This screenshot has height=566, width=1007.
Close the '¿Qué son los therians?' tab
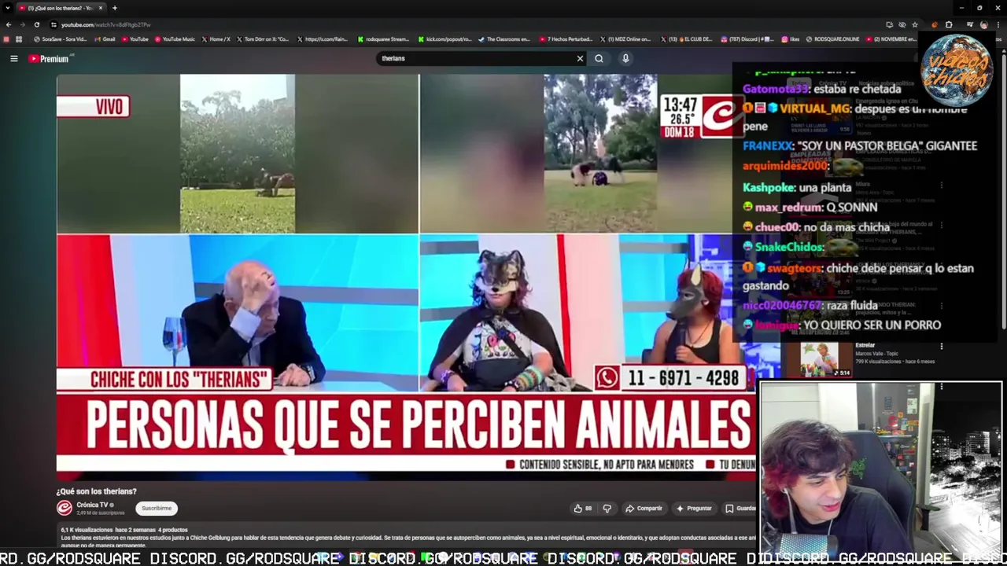[100, 8]
